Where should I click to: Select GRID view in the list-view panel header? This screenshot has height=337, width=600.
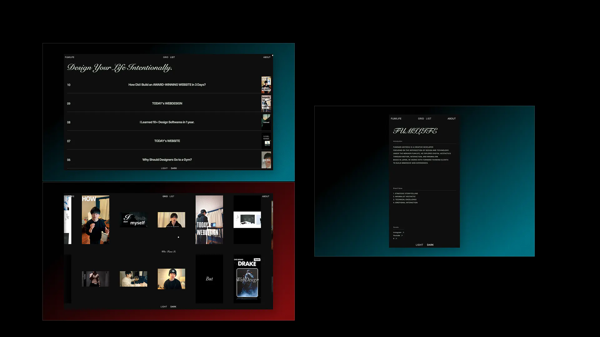[166, 57]
